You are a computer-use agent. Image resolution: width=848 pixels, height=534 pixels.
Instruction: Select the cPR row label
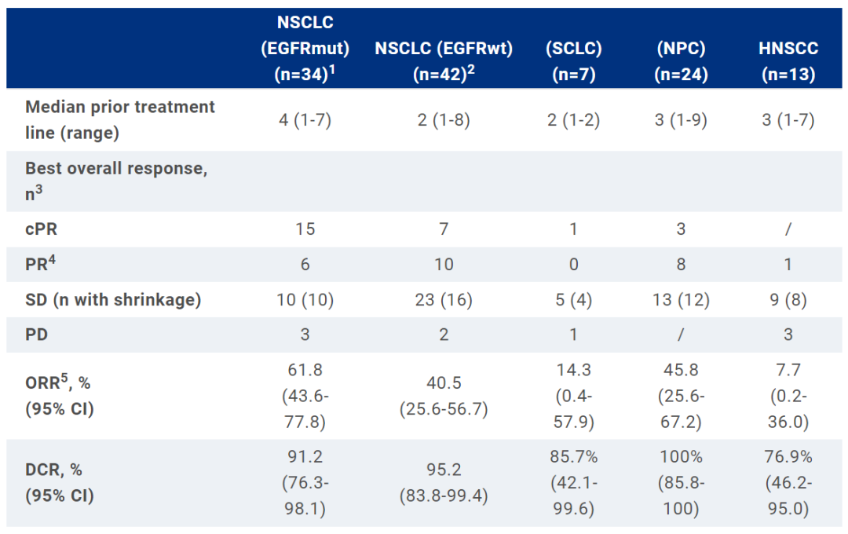tap(42, 229)
